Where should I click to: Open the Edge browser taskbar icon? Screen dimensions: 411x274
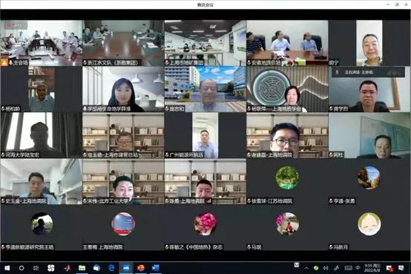[112, 268]
